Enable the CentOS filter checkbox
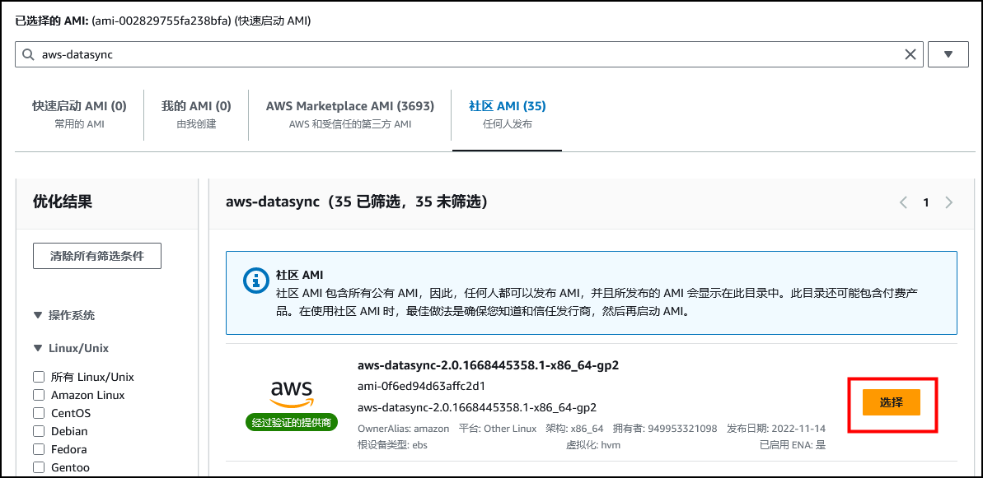 click(x=39, y=414)
